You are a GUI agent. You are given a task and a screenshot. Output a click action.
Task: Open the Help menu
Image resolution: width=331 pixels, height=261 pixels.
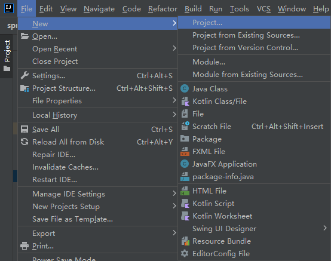pos(321,8)
